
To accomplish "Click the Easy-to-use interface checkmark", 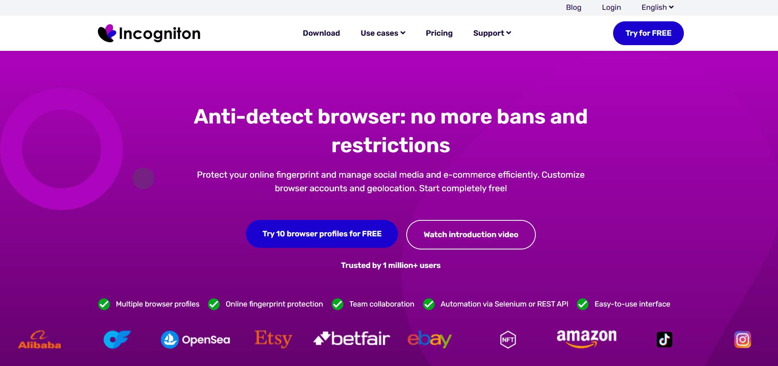I will coord(583,304).
